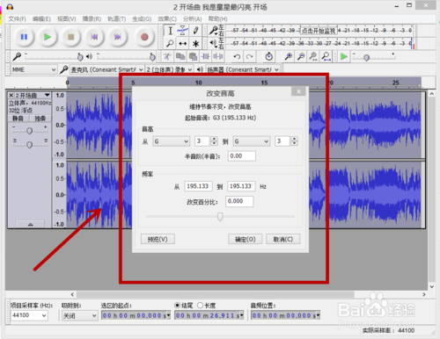Click the Play-at-speed green arrow

344,56
